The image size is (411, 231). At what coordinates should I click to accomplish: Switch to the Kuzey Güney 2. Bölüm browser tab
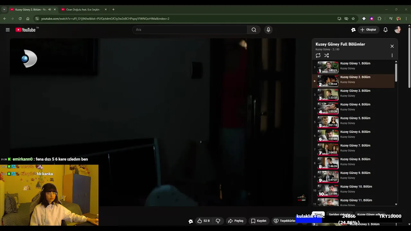pyautogui.click(x=31, y=10)
